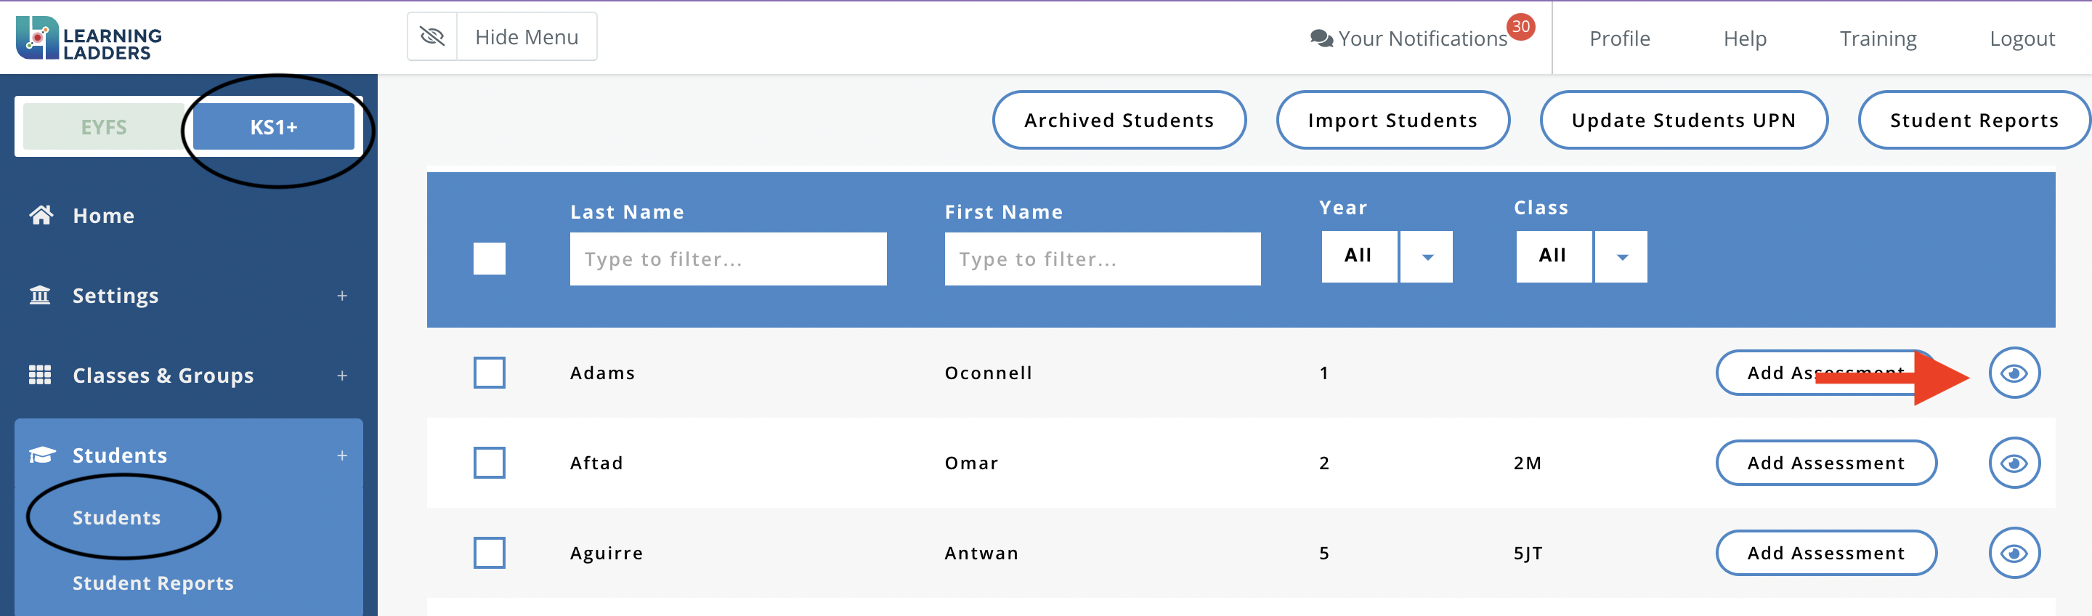Open the Year filter dropdown
Screen dimensions: 2092x616
(1426, 257)
